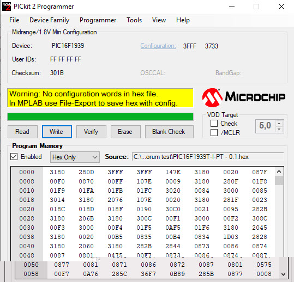Click the Verify button

[x=91, y=132]
